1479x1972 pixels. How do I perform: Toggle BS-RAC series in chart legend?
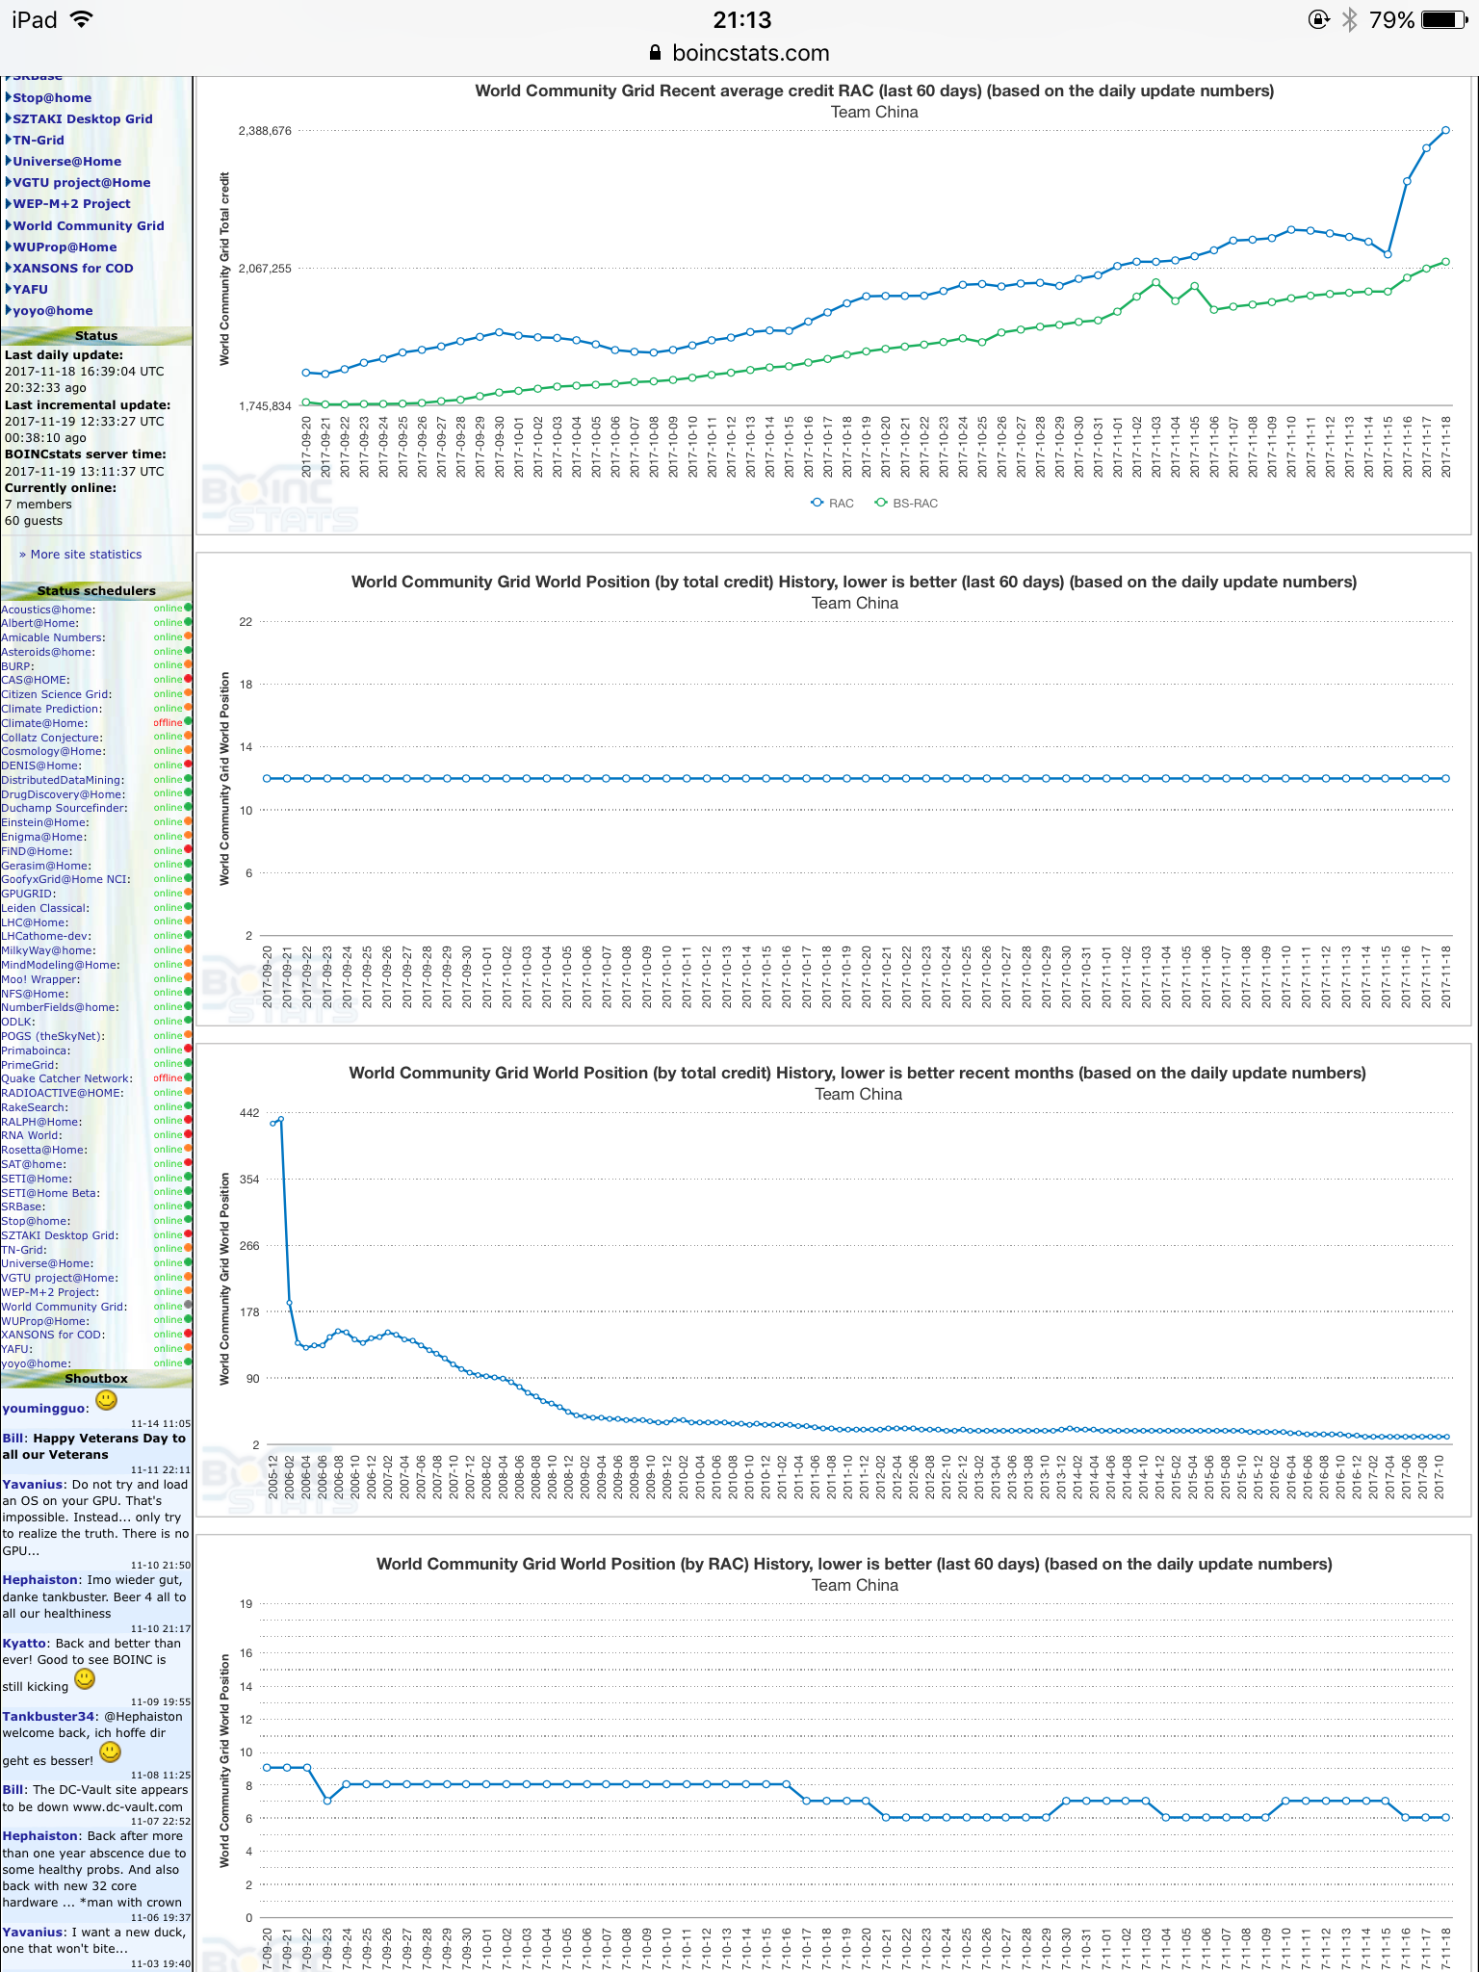point(906,503)
